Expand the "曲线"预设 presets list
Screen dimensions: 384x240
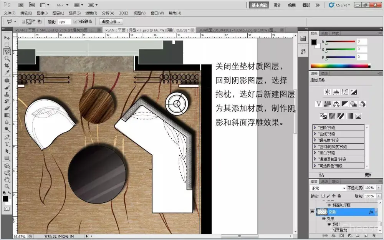point(316,134)
